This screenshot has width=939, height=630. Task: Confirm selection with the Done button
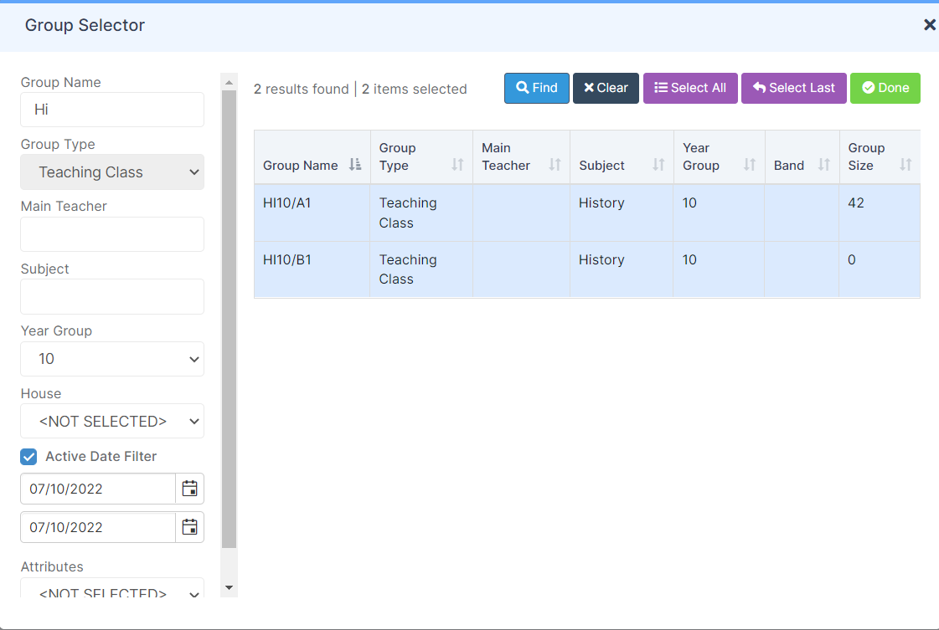click(x=885, y=88)
